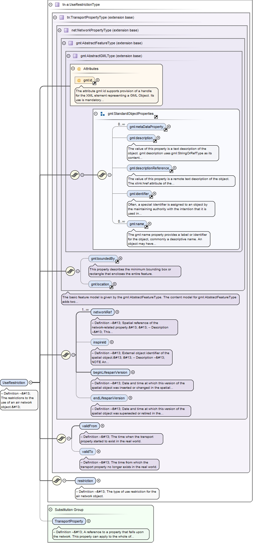
Task: Select the endLifespanVersion element node
Action: pyautogui.click(x=109, y=398)
